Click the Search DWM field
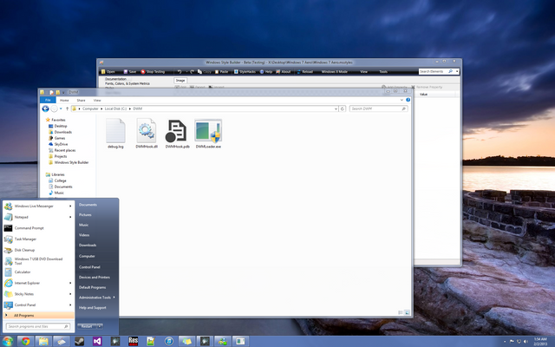 (378, 108)
